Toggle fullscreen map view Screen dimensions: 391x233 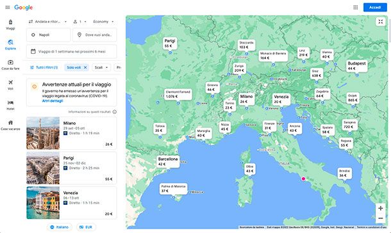[x=381, y=22]
